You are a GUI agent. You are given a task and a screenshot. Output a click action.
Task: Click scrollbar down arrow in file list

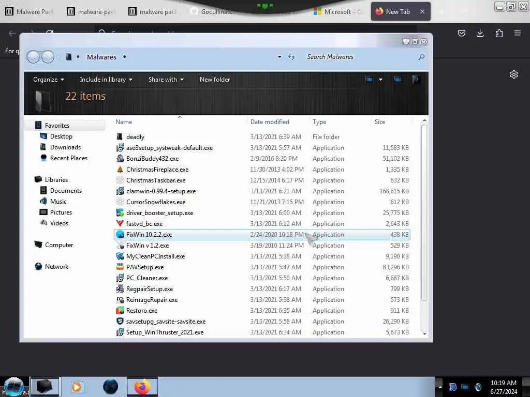(424, 333)
